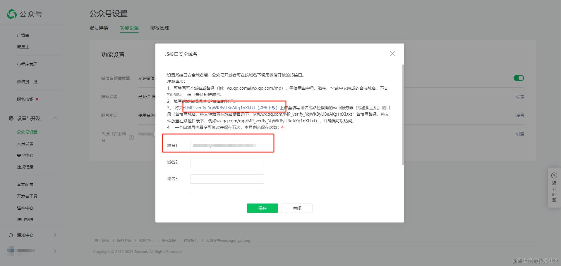Open the 授权管理 tab

pos(160,28)
